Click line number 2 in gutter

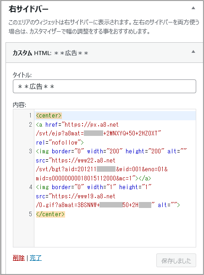pos(30,124)
